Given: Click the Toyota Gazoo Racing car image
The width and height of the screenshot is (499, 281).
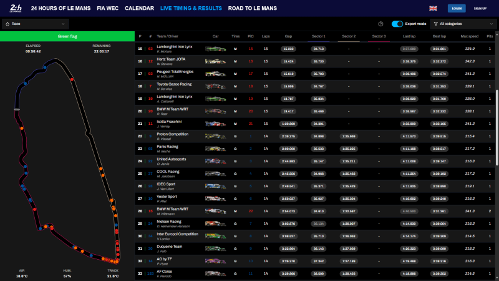Looking at the screenshot, I should coord(215,86).
